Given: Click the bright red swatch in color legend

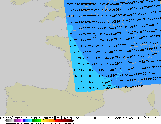Looking at the screenshot, I should tap(55, 121).
